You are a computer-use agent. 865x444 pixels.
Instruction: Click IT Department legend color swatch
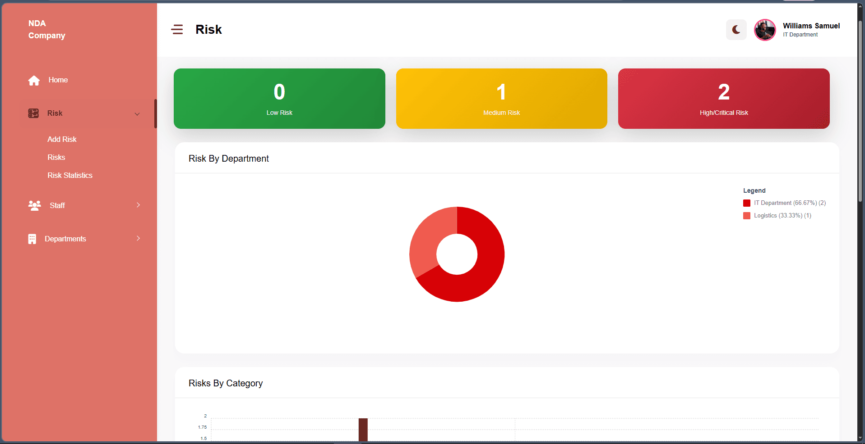747,203
